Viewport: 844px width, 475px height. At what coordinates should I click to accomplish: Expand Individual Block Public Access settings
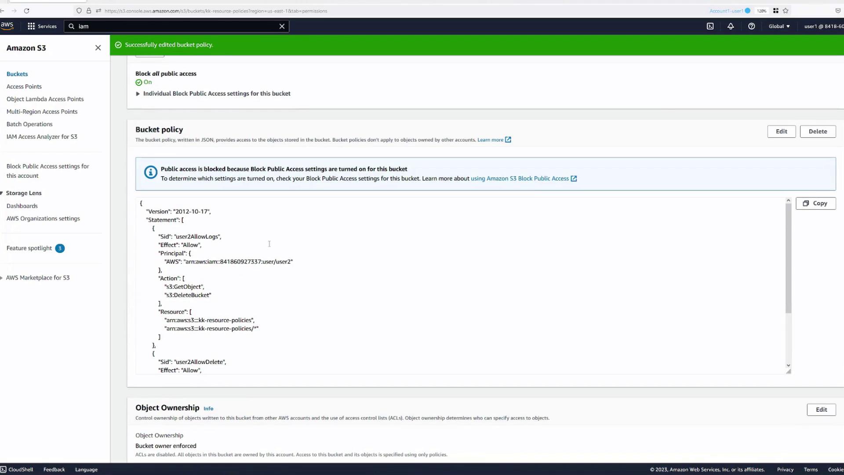pos(138,94)
